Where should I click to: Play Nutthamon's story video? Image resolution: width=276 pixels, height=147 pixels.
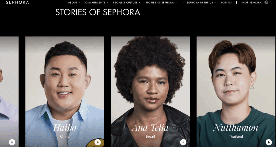[269, 142]
